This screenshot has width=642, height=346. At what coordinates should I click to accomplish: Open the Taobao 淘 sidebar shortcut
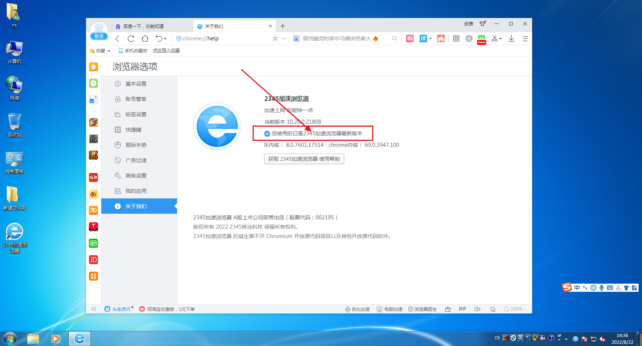pyautogui.click(x=93, y=210)
